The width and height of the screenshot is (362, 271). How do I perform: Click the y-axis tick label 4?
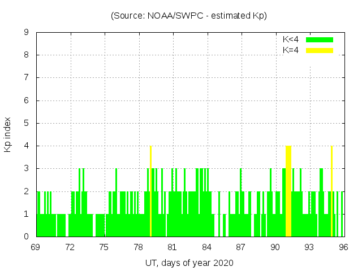pos(26,146)
